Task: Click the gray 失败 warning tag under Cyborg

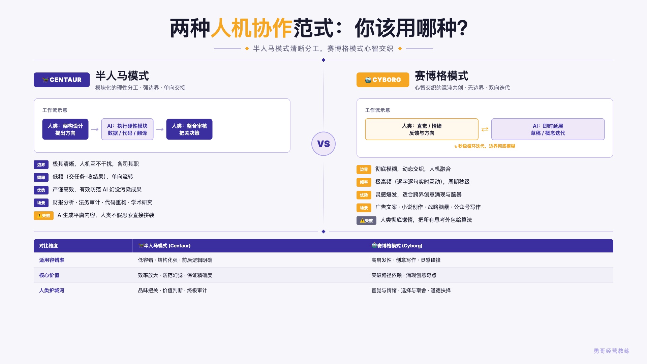Action: (366, 220)
